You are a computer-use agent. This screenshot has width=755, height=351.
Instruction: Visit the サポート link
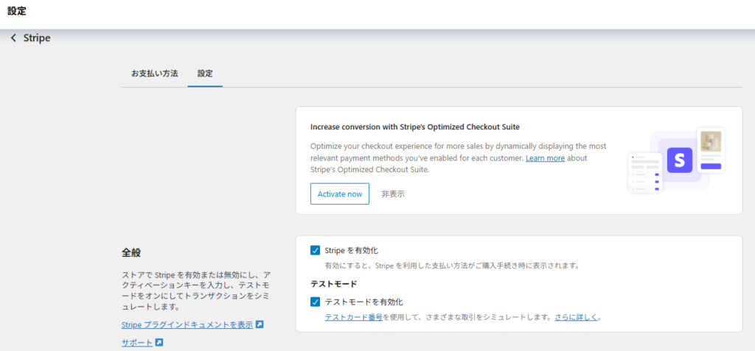(136, 343)
